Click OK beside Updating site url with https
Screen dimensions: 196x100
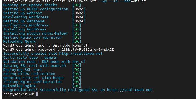[77, 78]
